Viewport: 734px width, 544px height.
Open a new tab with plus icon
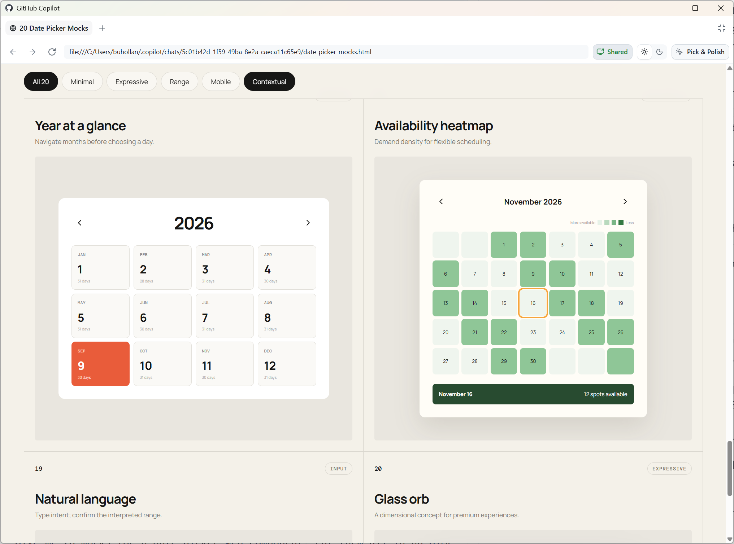[x=102, y=28]
